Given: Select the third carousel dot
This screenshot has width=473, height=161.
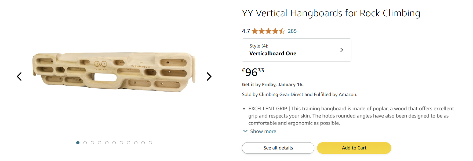Looking at the screenshot, I should (x=92, y=143).
